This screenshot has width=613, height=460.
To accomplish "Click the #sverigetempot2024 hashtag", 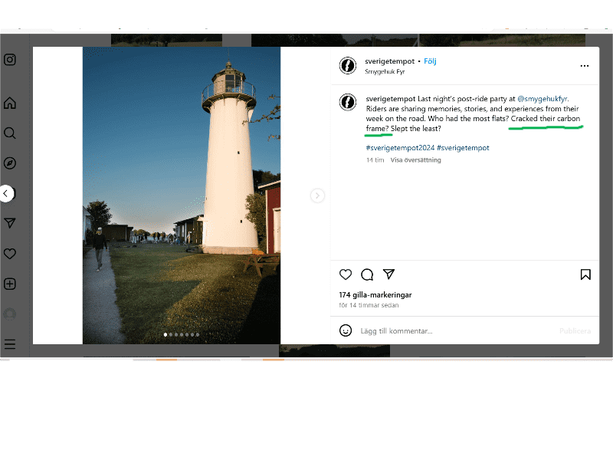I will 400,146.
